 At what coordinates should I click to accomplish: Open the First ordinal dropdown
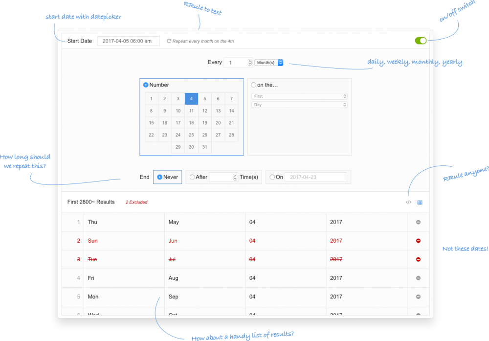(299, 96)
